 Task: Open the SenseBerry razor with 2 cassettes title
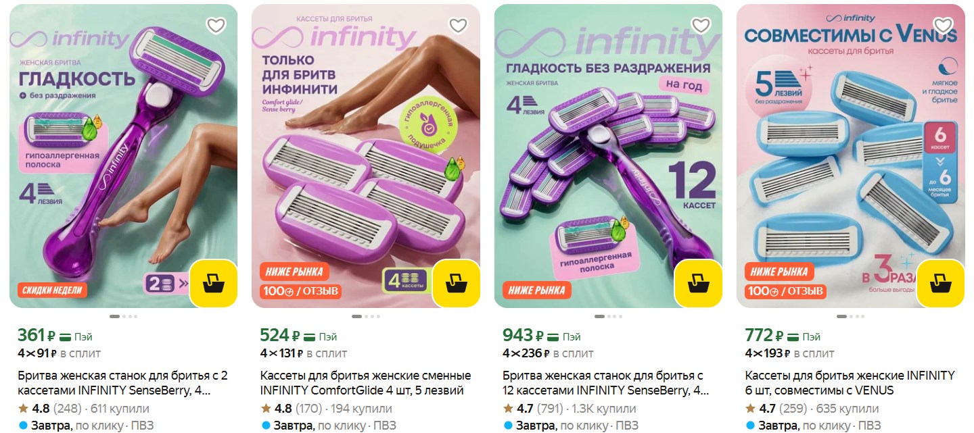pos(122,383)
